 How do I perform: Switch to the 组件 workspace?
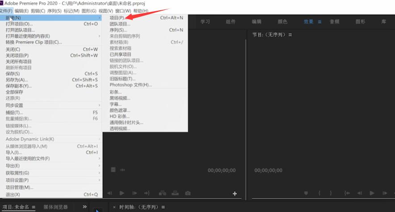231,21
